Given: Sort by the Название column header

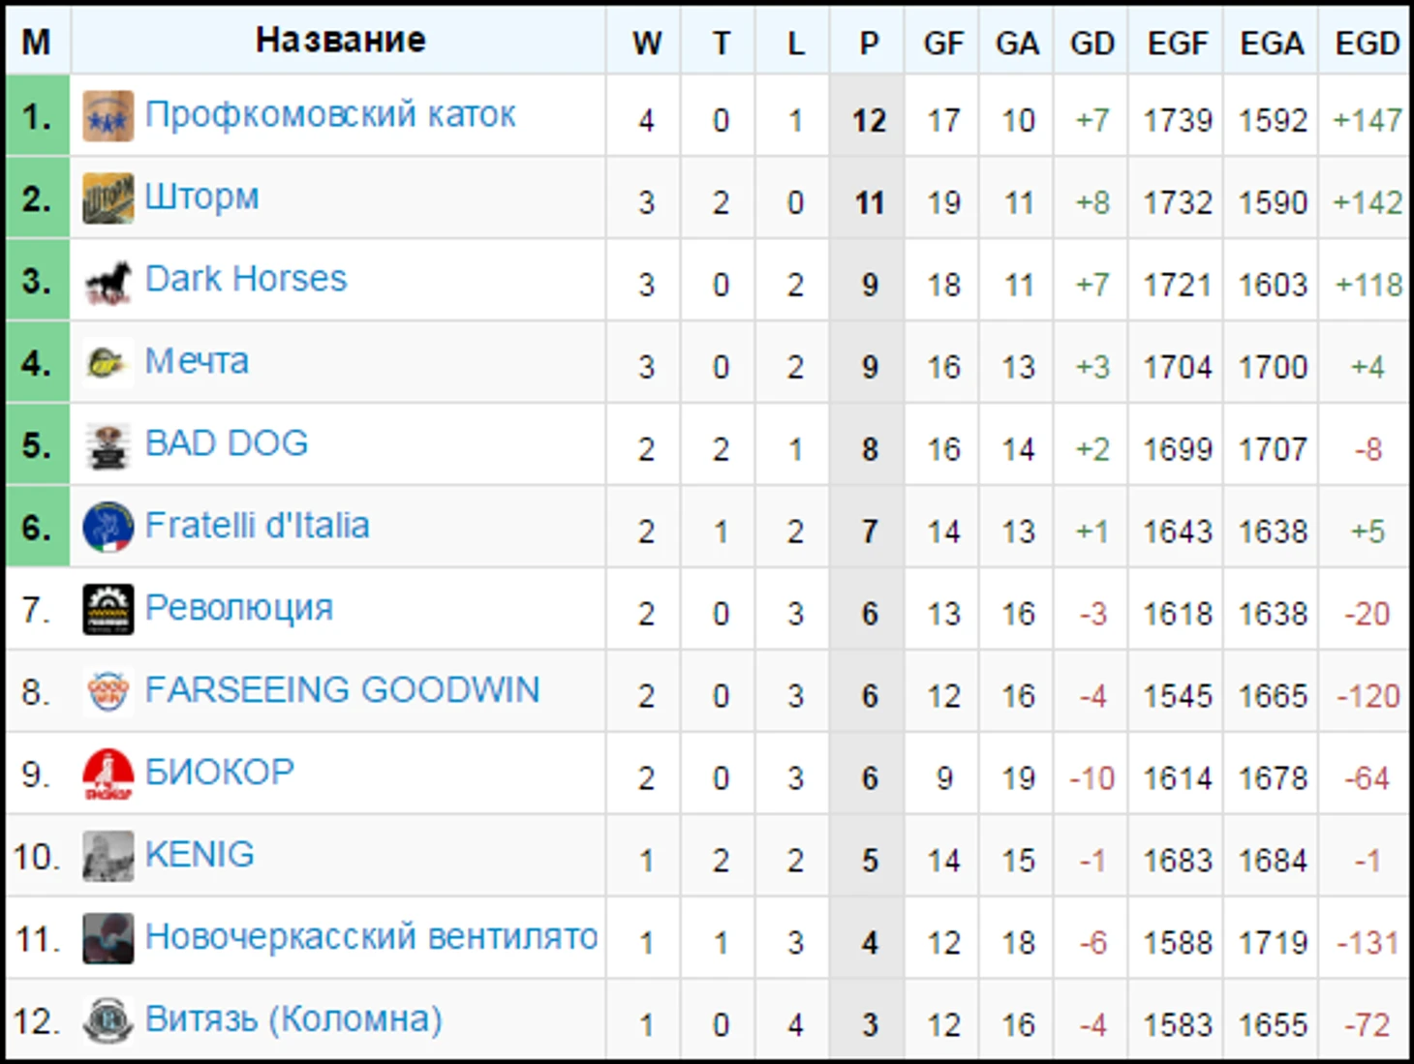Looking at the screenshot, I should pyautogui.click(x=340, y=40).
